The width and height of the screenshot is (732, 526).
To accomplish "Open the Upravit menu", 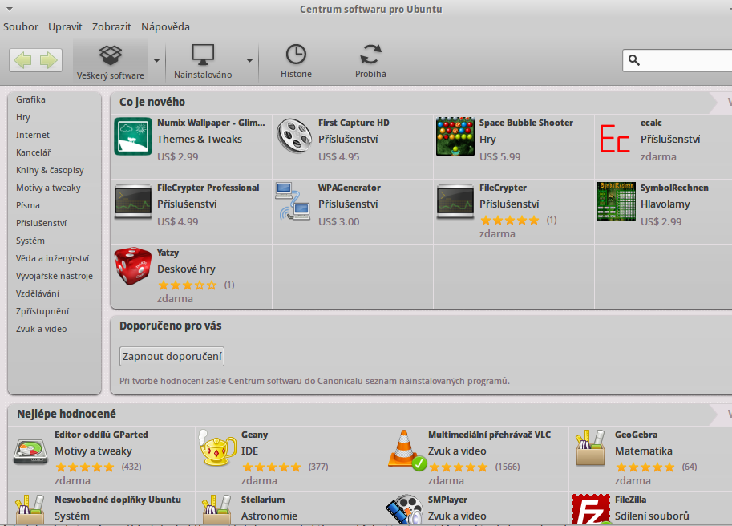I will pos(66,27).
